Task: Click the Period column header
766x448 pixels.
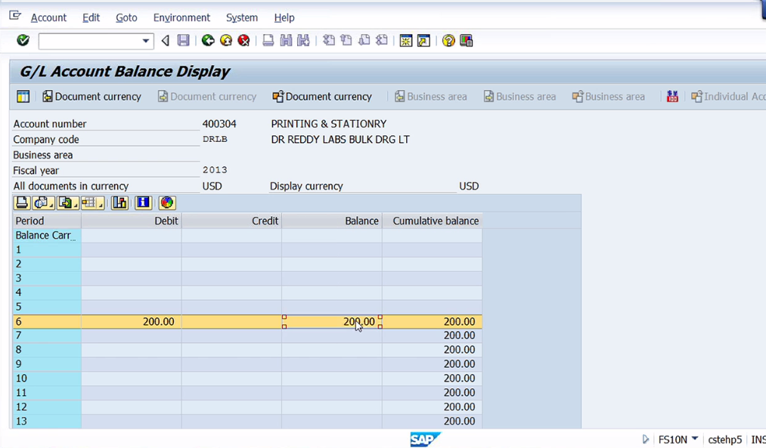Action: 47,221
